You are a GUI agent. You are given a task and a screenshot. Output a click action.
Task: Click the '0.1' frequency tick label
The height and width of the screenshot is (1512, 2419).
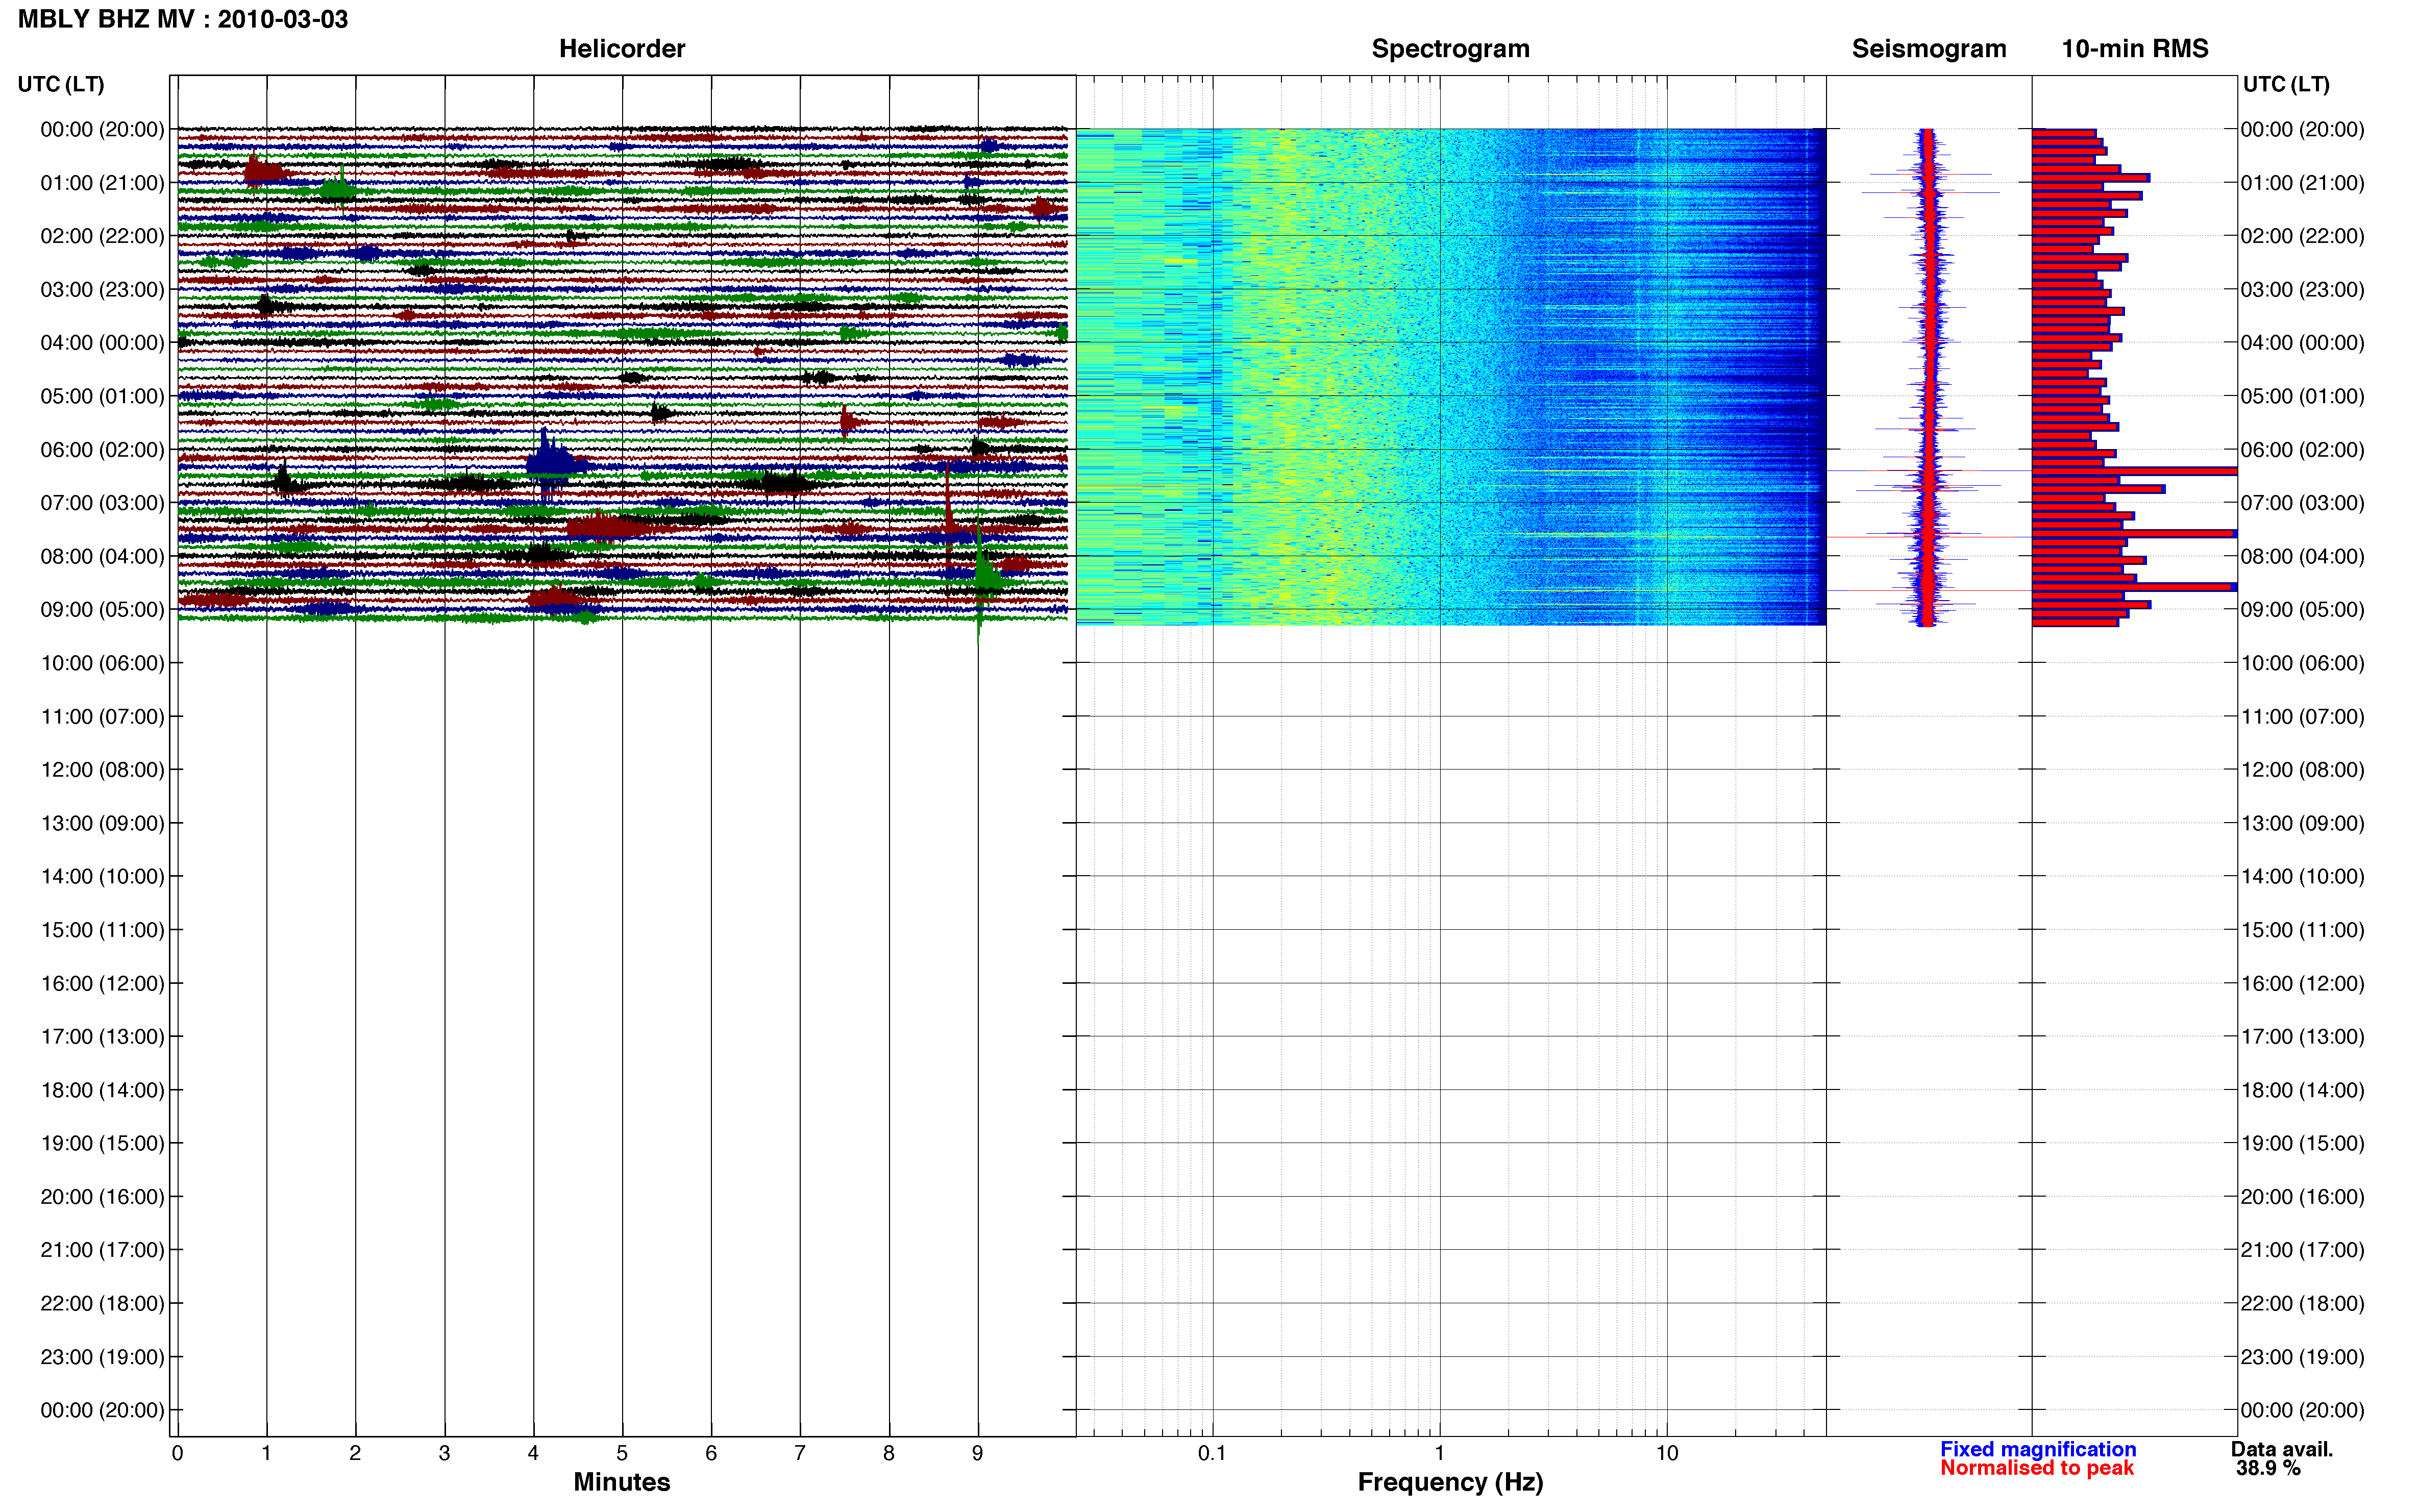(x=1212, y=1453)
